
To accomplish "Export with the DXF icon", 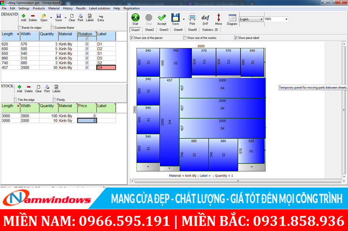I will point(205,17).
